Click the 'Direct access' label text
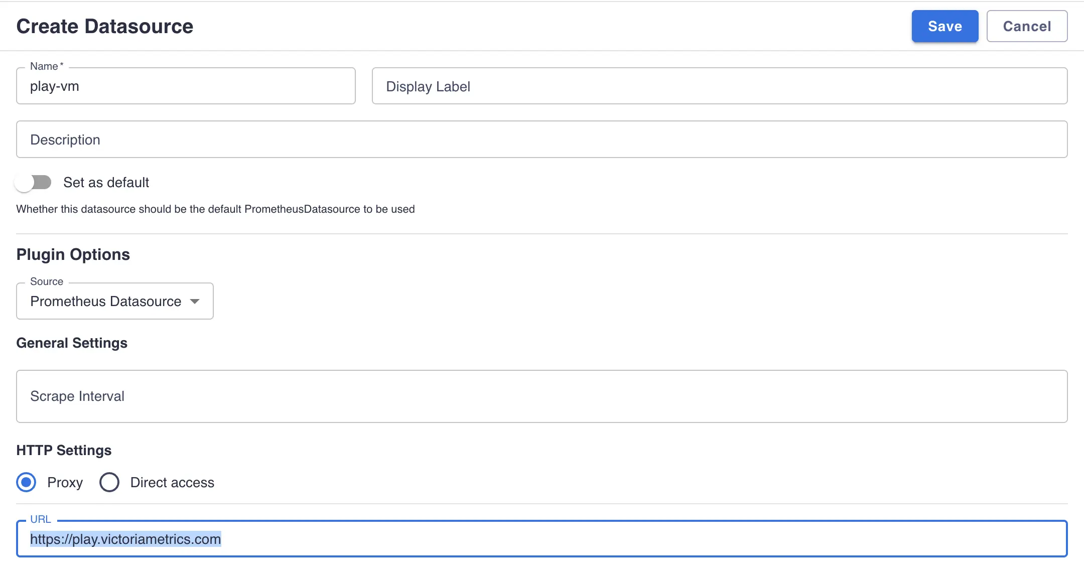Viewport: 1084px width, 576px height. click(172, 483)
